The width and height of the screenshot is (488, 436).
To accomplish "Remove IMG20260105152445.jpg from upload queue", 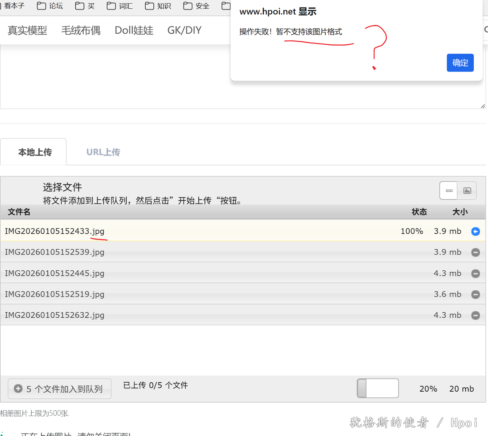I will click(x=475, y=274).
